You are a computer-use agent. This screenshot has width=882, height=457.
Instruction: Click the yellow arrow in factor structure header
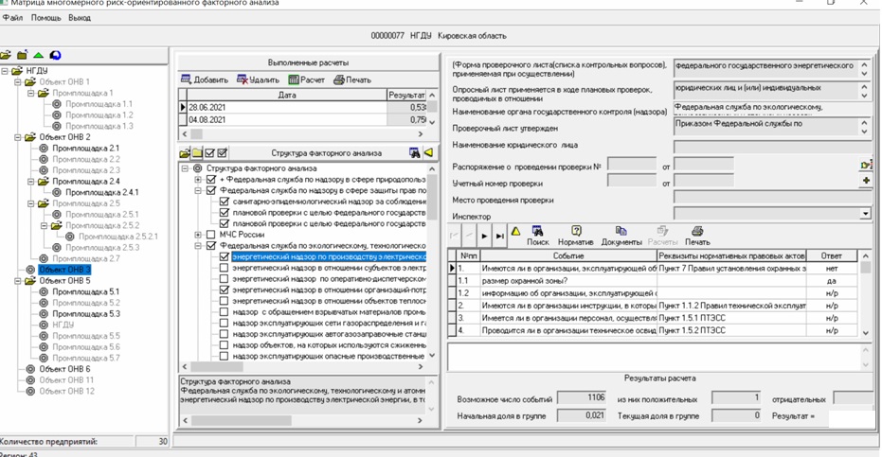429,152
